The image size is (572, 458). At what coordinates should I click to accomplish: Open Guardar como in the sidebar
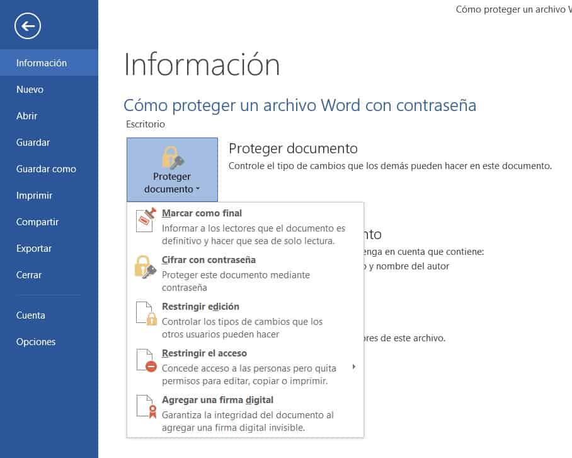(46, 169)
